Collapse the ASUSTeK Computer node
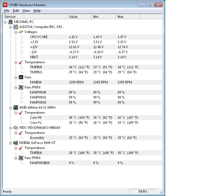The image size is (218, 196). [x=11, y=27]
